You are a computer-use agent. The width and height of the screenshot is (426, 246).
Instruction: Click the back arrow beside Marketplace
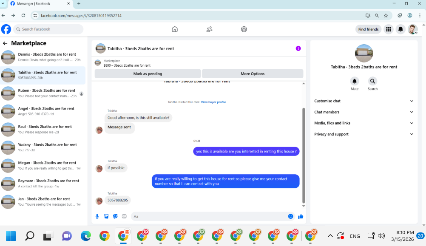5,43
